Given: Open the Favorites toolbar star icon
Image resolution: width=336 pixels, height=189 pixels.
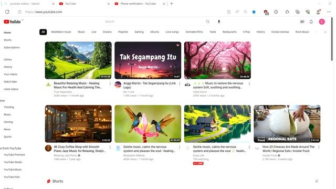Looking at the screenshot, I should coord(287,12).
